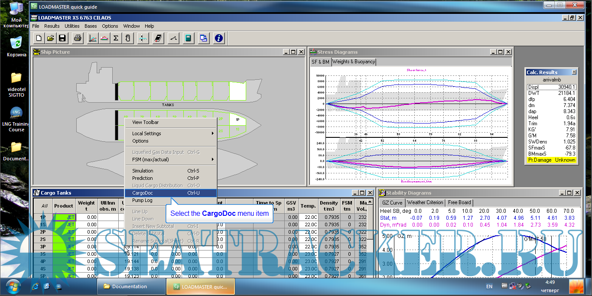Viewport: 592px width, 296px height.
Task: Click the Documentation taskbar button
Action: click(x=130, y=286)
